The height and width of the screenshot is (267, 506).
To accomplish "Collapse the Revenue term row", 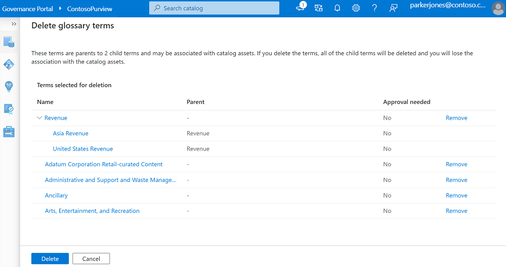I will point(39,118).
